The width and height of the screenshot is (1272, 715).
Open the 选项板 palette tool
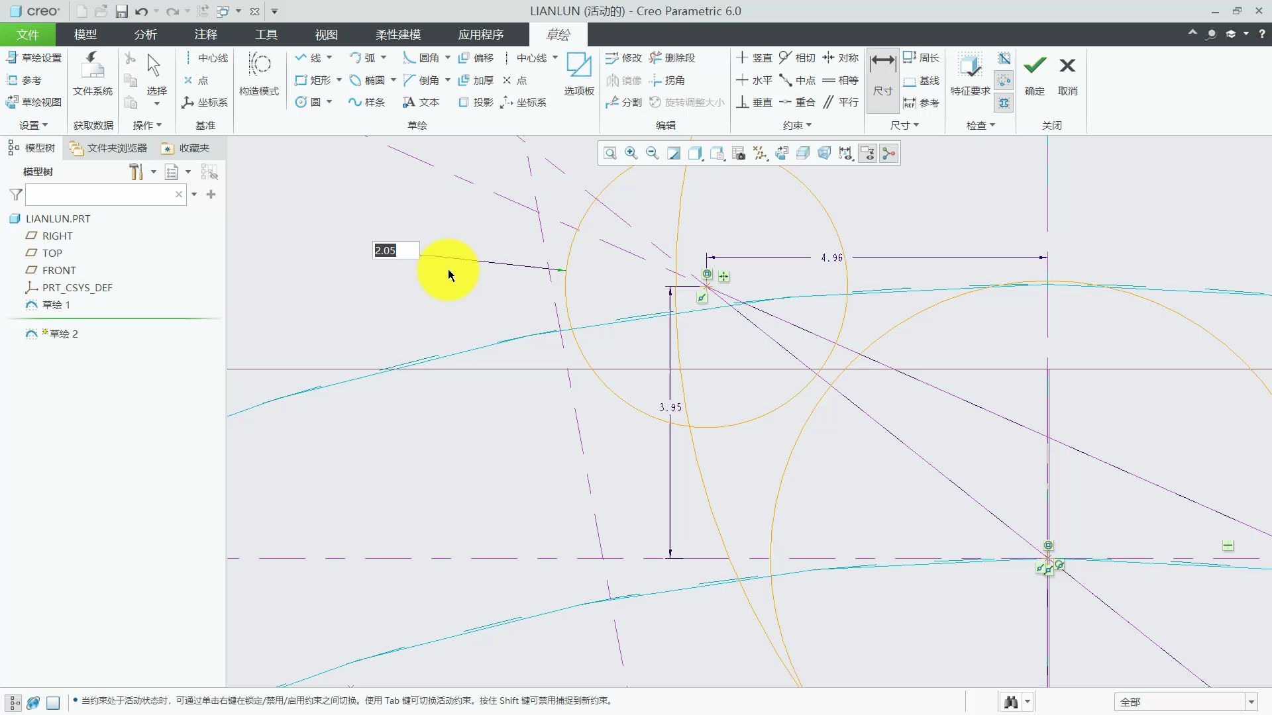click(578, 73)
